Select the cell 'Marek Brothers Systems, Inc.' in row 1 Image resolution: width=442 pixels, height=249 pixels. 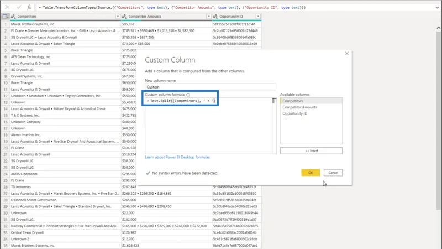coord(65,24)
